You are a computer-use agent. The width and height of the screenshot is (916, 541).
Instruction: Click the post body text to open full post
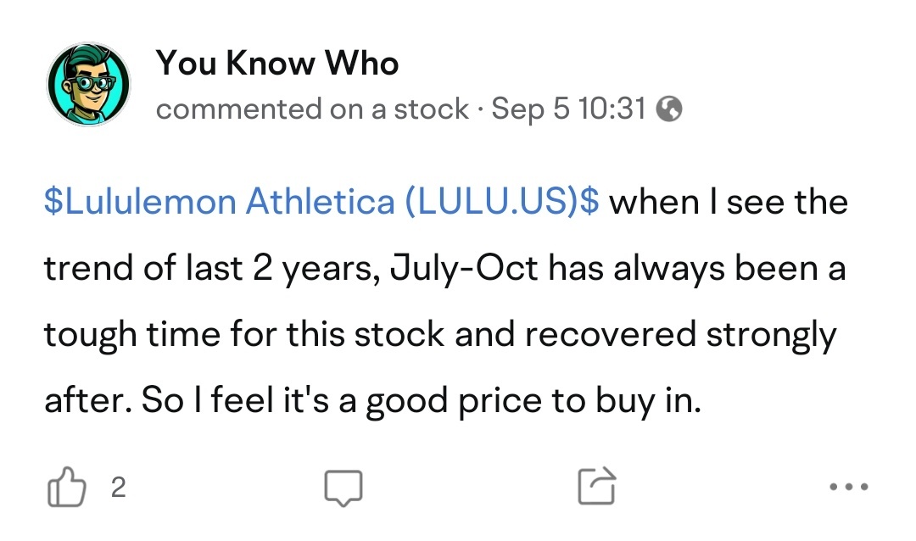point(441,331)
